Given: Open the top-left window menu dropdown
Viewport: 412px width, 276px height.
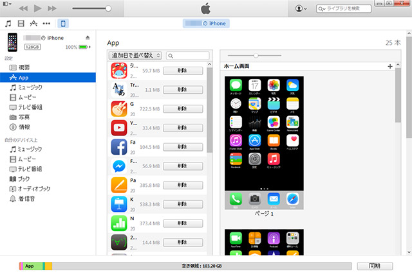Looking at the screenshot, I should pyautogui.click(x=6, y=8).
